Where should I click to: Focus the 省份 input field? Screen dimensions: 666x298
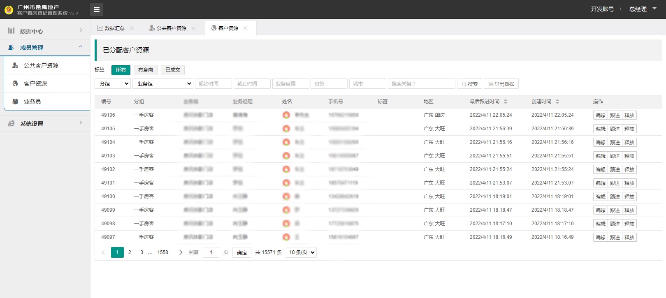329,84
